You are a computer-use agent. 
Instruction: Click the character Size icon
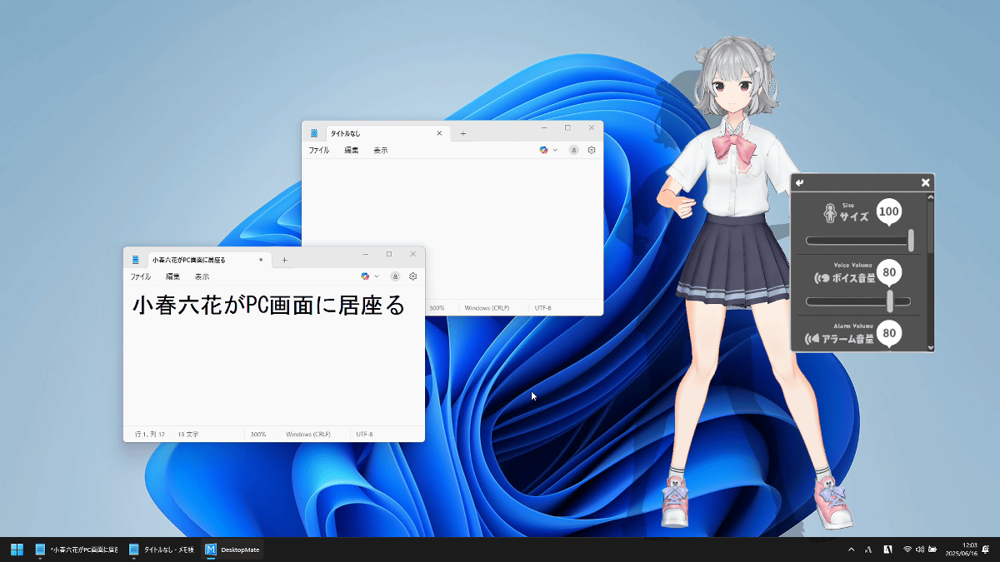[829, 214]
